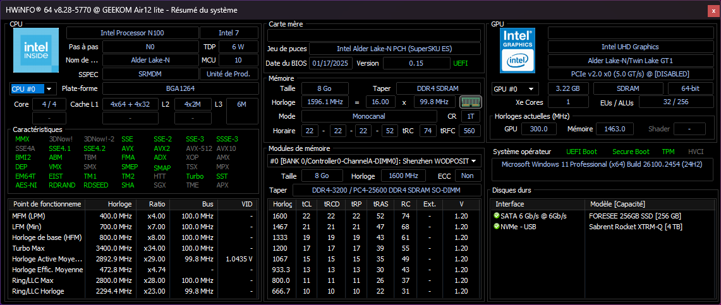This screenshot has height=305, width=721.
Task: Close the HWiNFO summary window
Action: 714,9
